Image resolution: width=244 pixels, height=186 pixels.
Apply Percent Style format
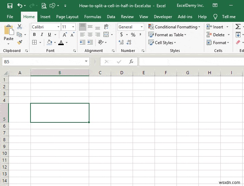click(133, 35)
